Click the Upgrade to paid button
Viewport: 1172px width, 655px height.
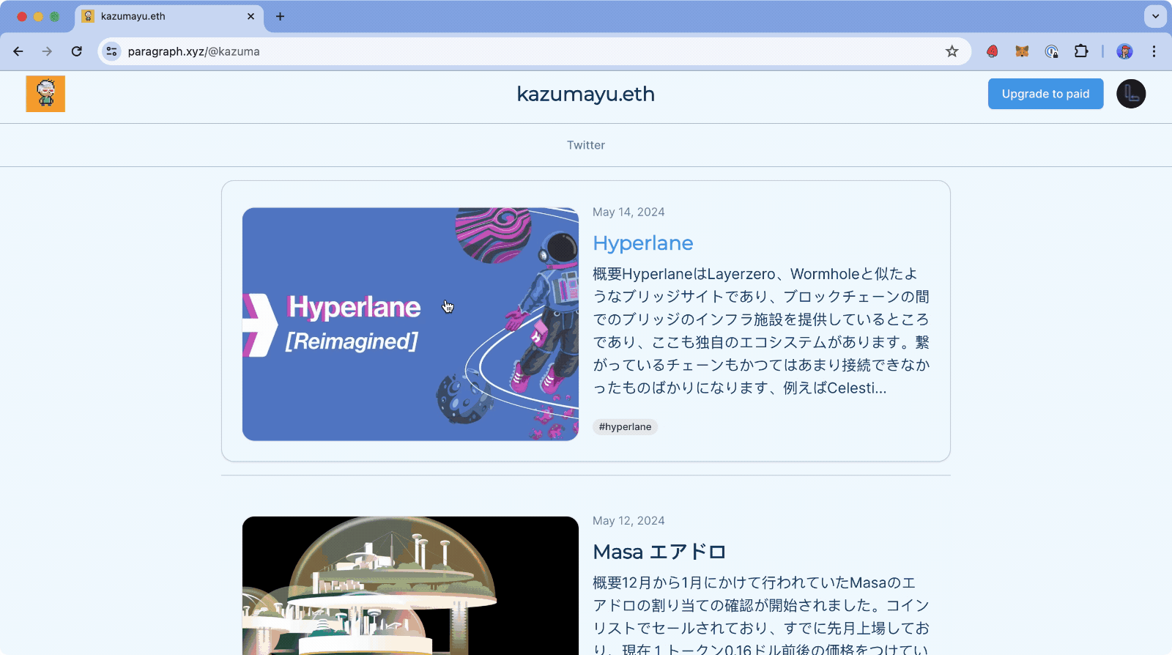click(1045, 94)
